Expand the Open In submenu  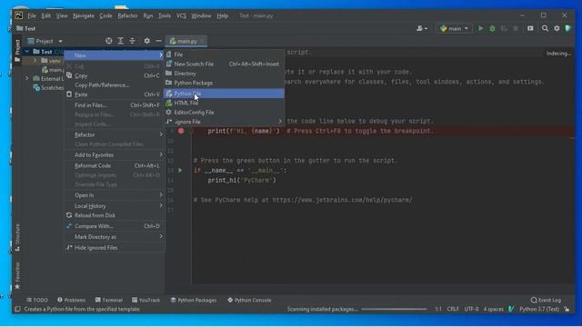(x=115, y=195)
